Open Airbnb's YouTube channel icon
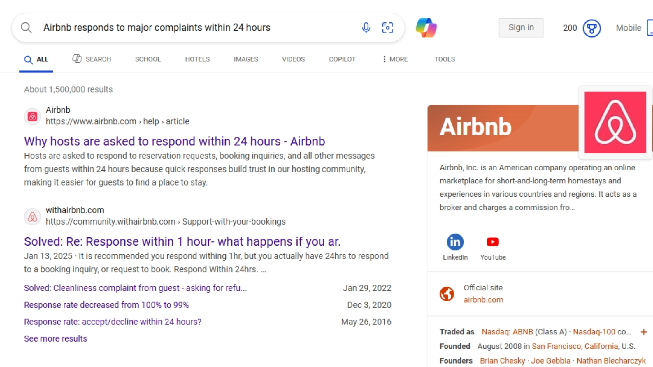 (x=493, y=241)
